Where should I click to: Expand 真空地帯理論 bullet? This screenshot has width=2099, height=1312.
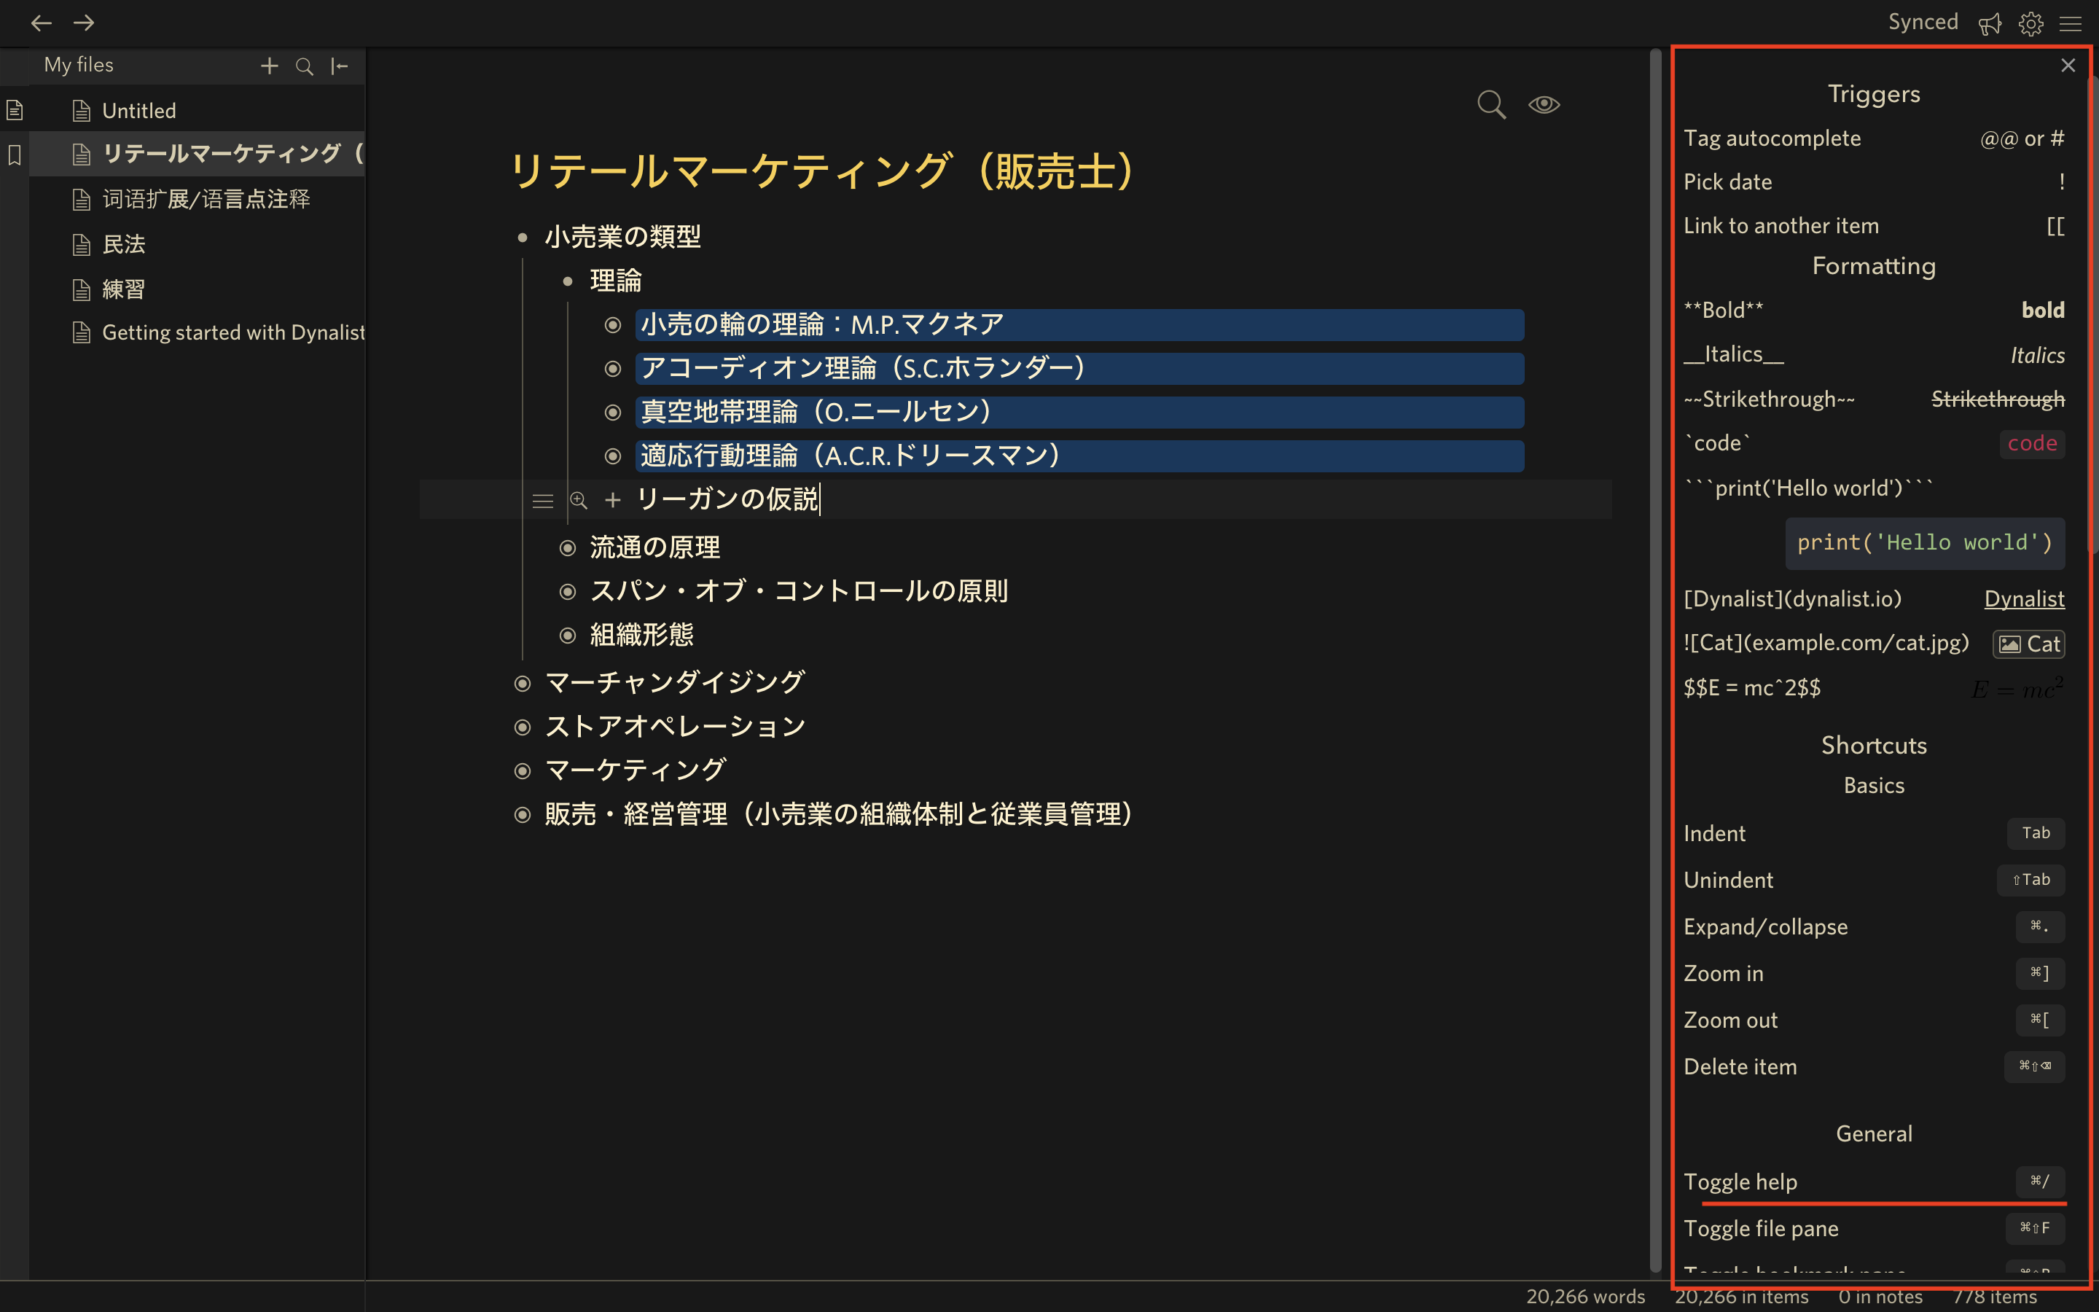(613, 412)
